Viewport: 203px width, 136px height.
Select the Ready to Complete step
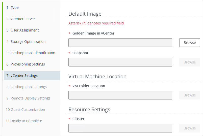pyautogui.click(x=26, y=121)
